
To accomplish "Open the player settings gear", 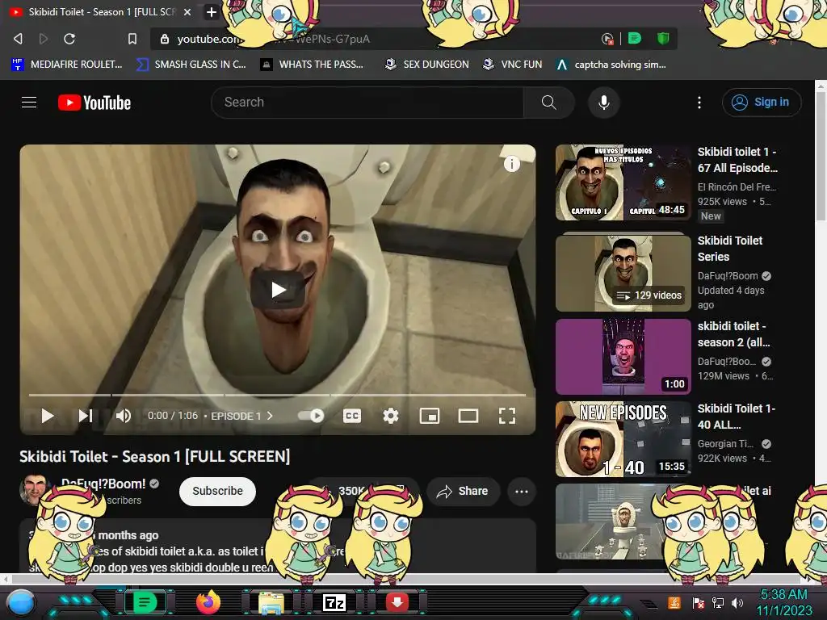I will [390, 416].
